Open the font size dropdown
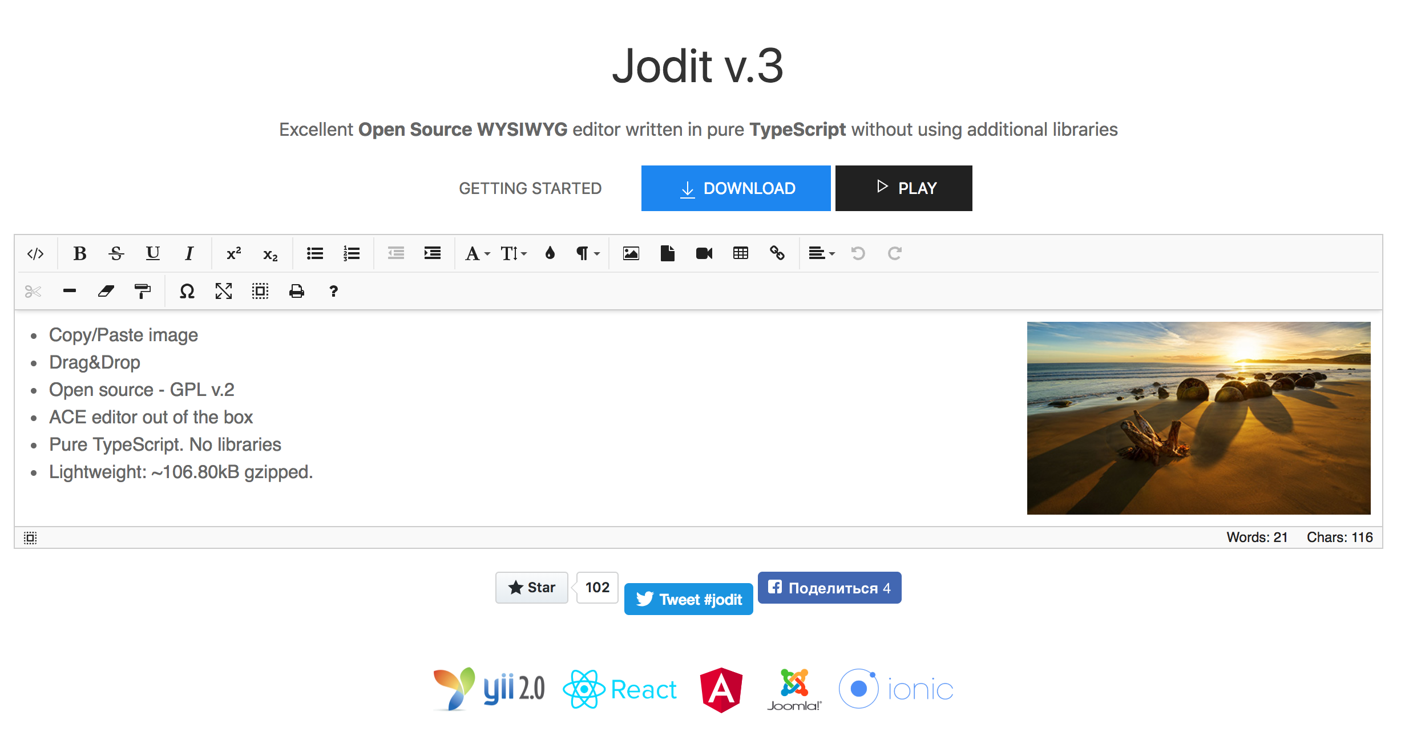The image size is (1413, 744). pyautogui.click(x=514, y=253)
